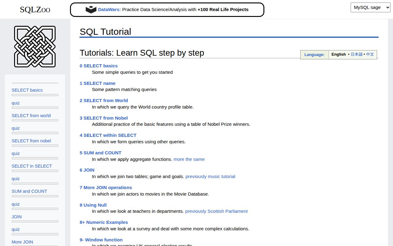Follow the 'more the same' link
Viewport: 393px width, 246px height.
point(189,159)
